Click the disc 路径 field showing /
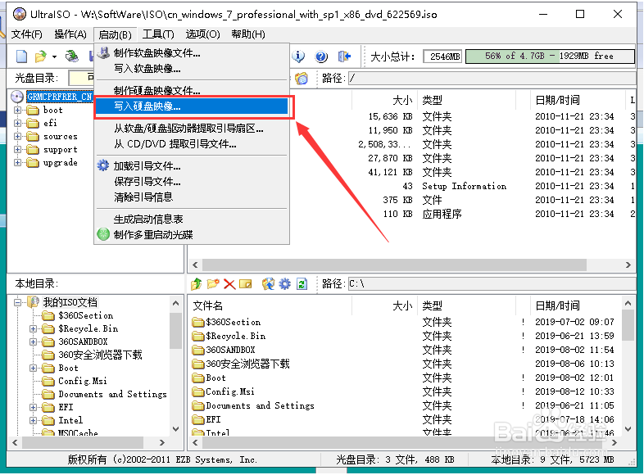The width and height of the screenshot is (644, 475). tap(492, 78)
